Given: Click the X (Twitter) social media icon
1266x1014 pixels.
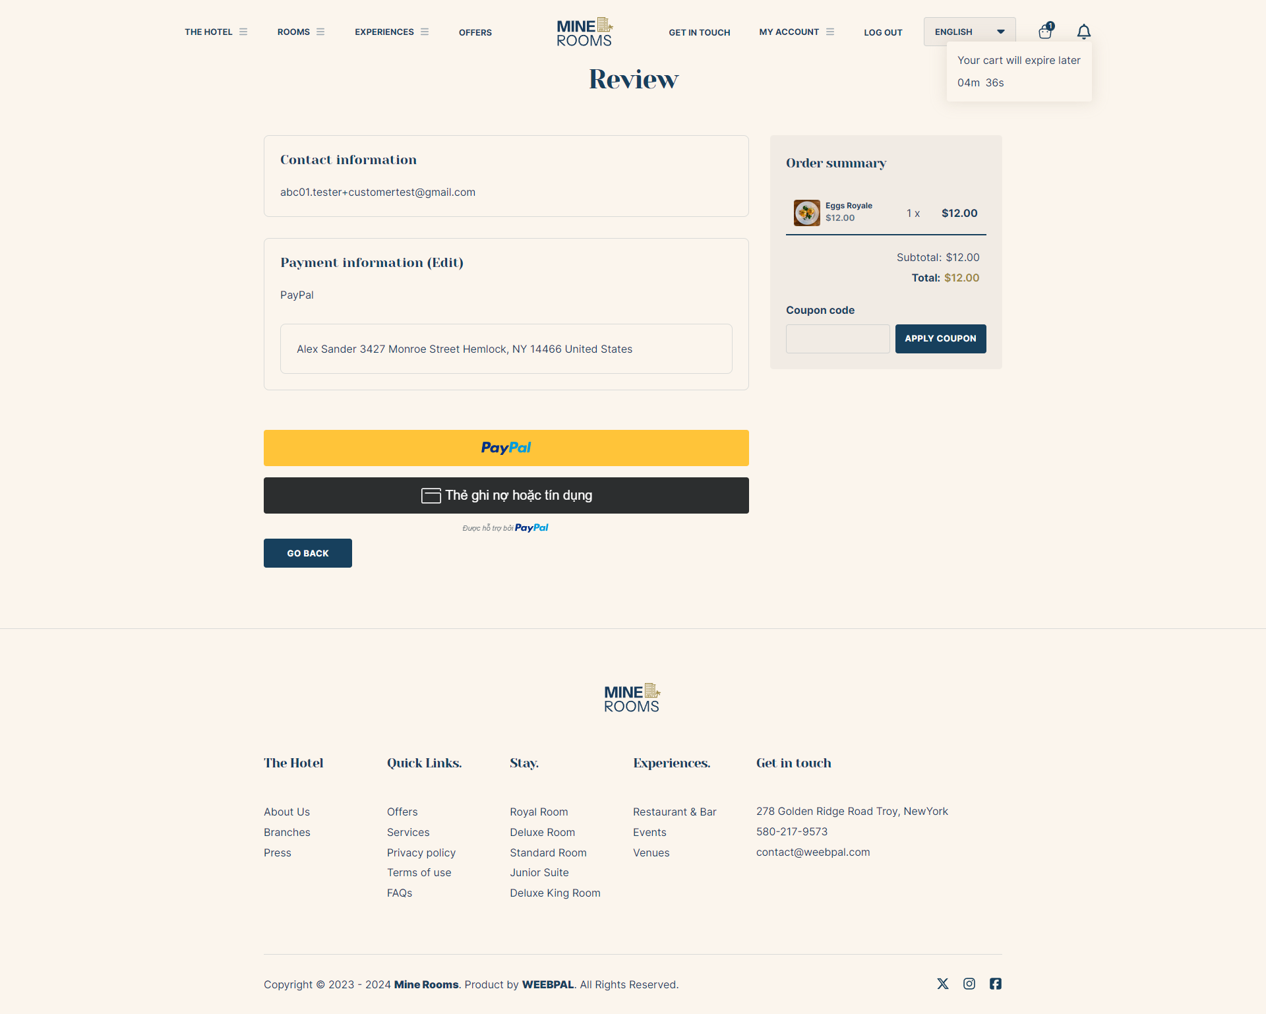Looking at the screenshot, I should pos(942,984).
